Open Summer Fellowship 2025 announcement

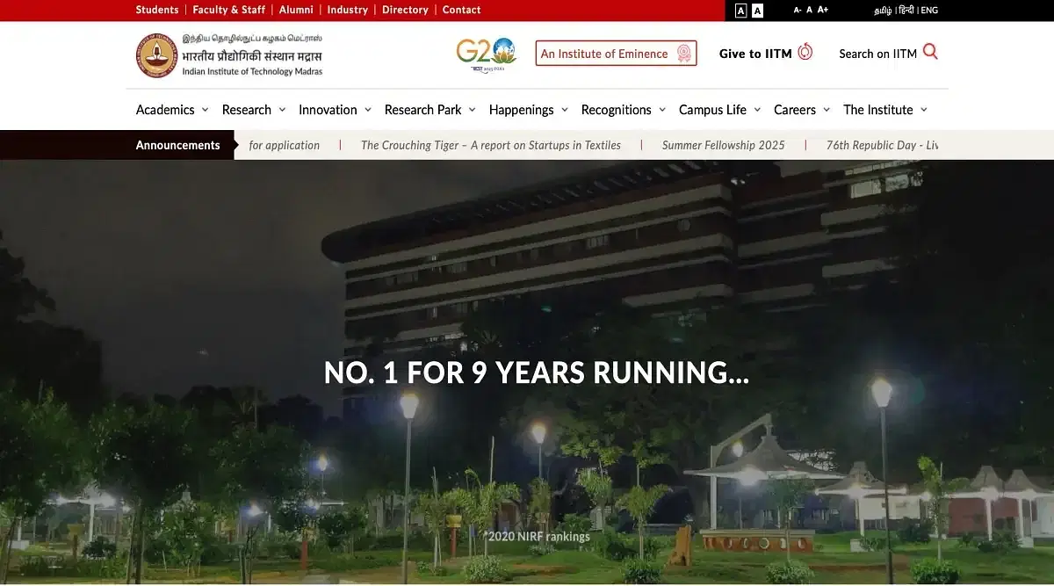click(x=724, y=145)
